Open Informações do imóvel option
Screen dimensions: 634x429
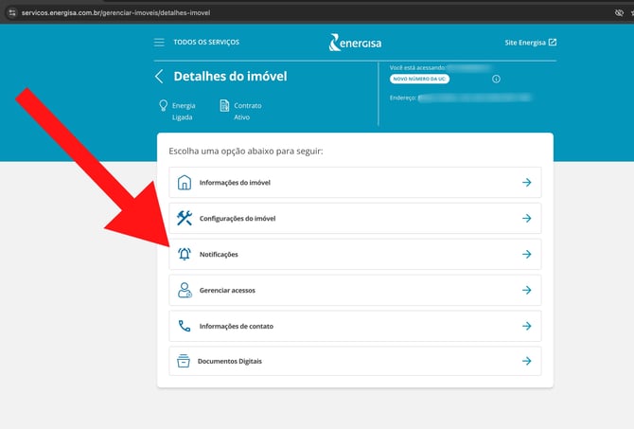(355, 183)
